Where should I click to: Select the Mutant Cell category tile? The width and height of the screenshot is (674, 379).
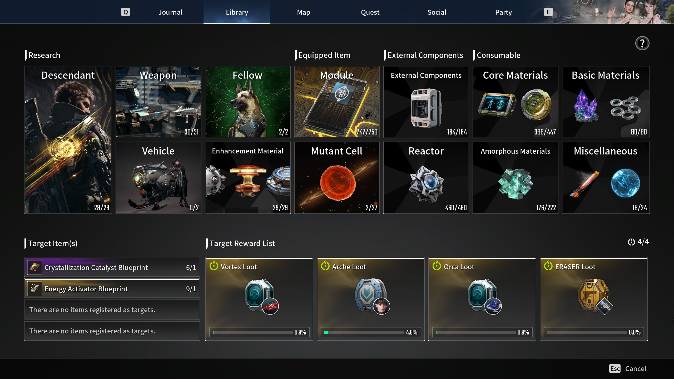pyautogui.click(x=337, y=178)
